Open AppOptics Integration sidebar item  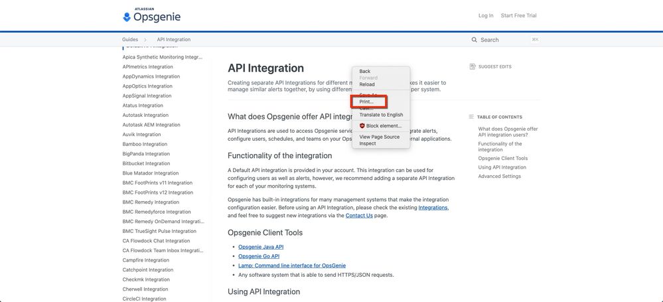click(x=147, y=86)
